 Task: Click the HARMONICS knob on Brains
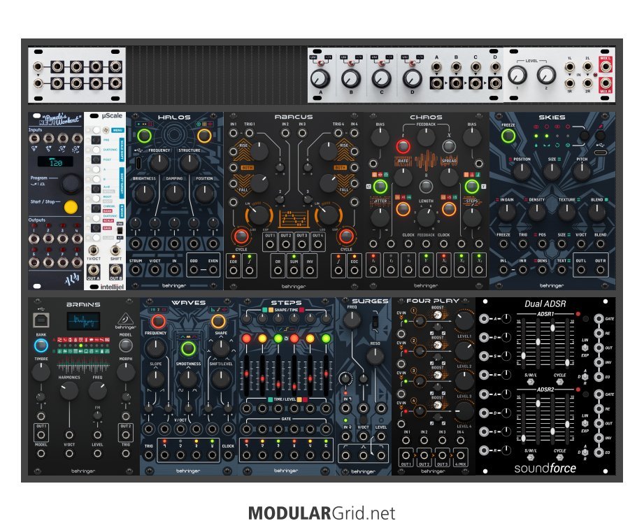click(69, 391)
